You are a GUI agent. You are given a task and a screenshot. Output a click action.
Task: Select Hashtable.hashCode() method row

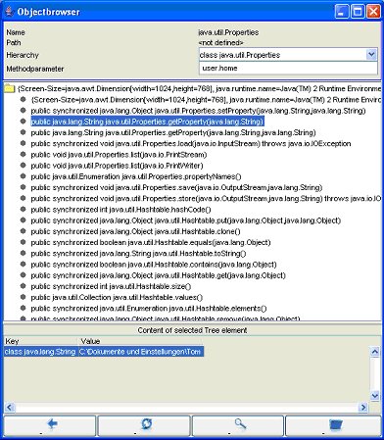click(120, 210)
